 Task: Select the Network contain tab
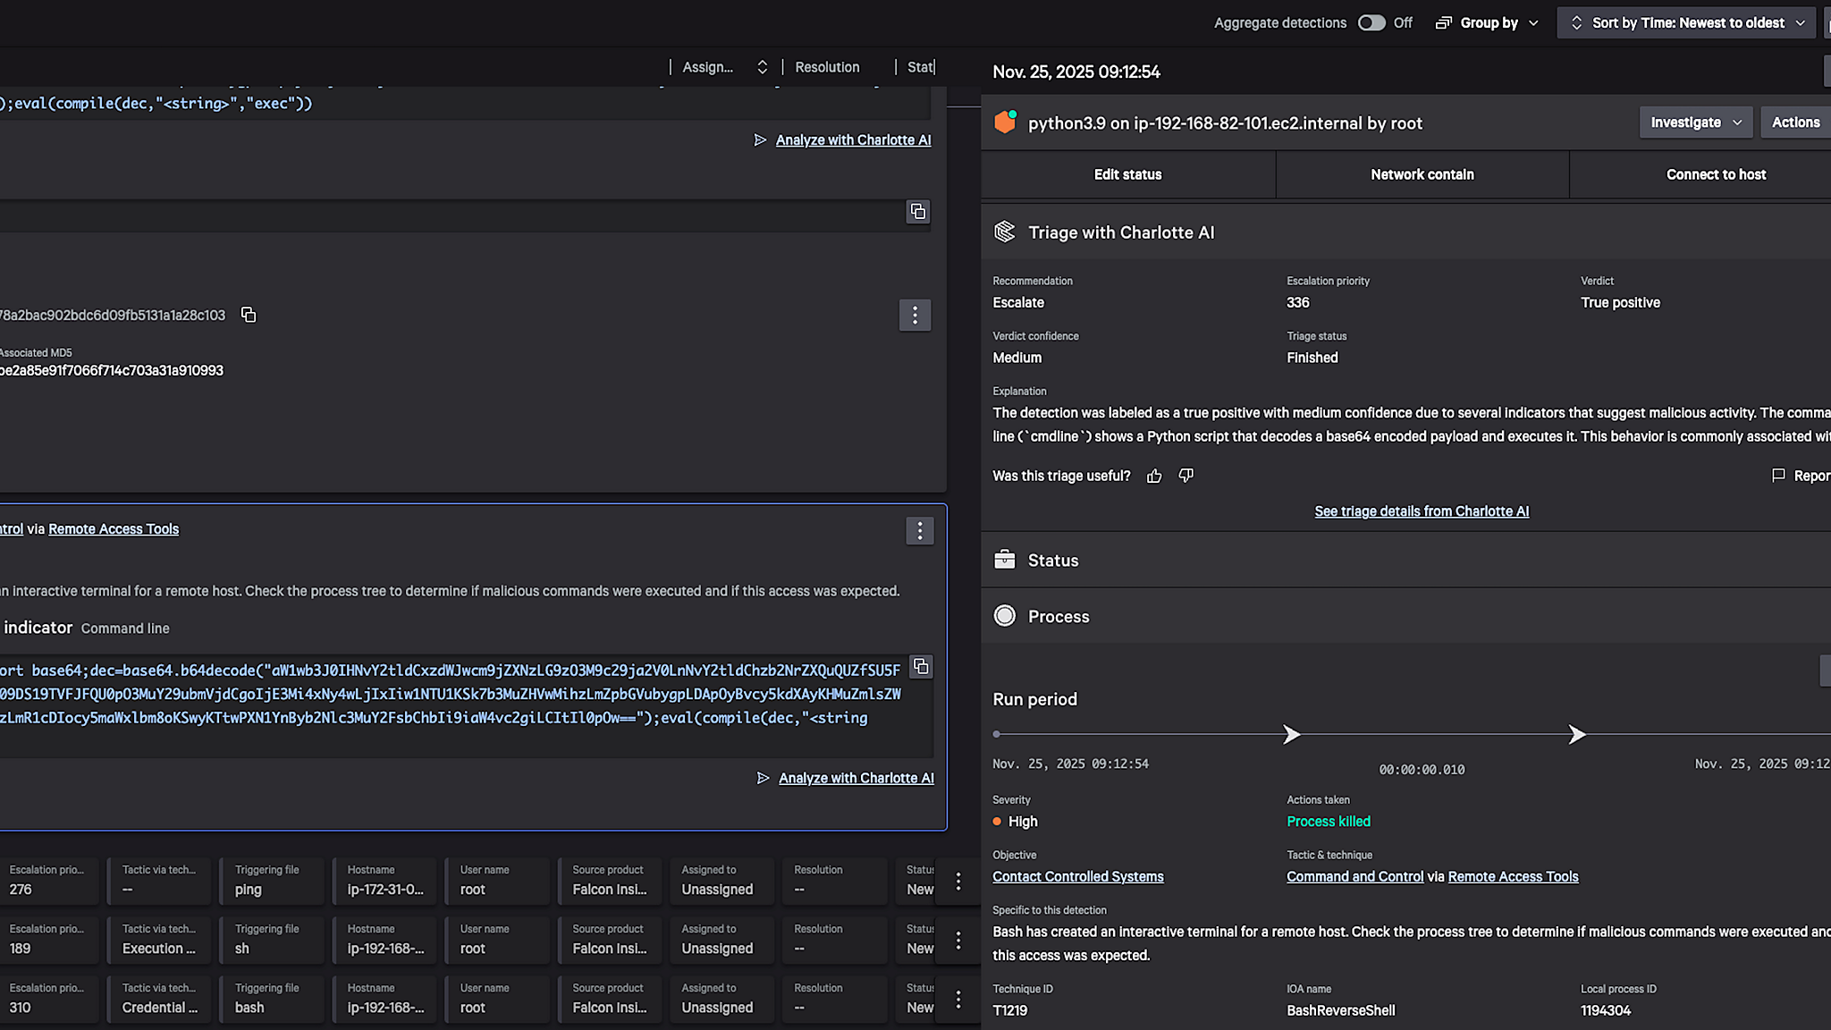[x=1422, y=174]
